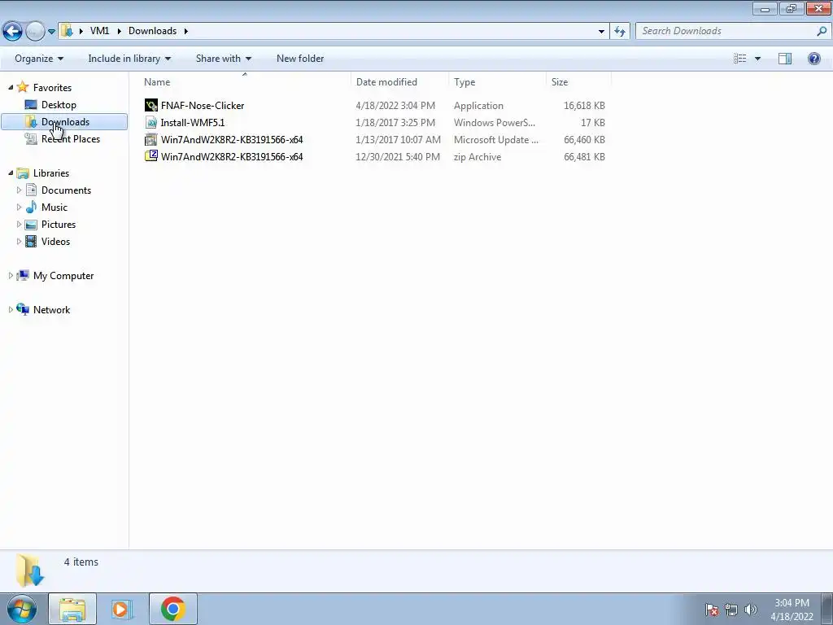Expand My Computer node
Image resolution: width=833 pixels, height=625 pixels.
click(11, 275)
